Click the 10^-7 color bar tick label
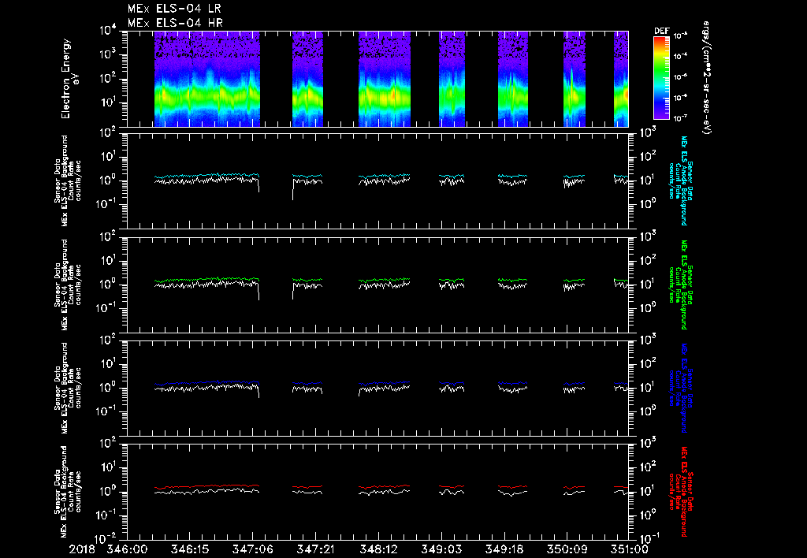The height and width of the screenshot is (558, 807). [x=681, y=118]
